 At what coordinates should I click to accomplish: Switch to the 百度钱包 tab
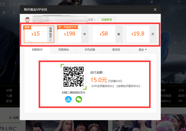(64, 50)
